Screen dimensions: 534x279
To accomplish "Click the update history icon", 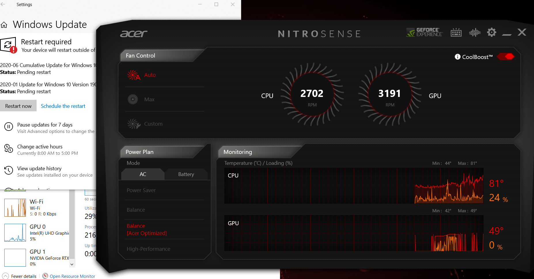I will 9,170.
